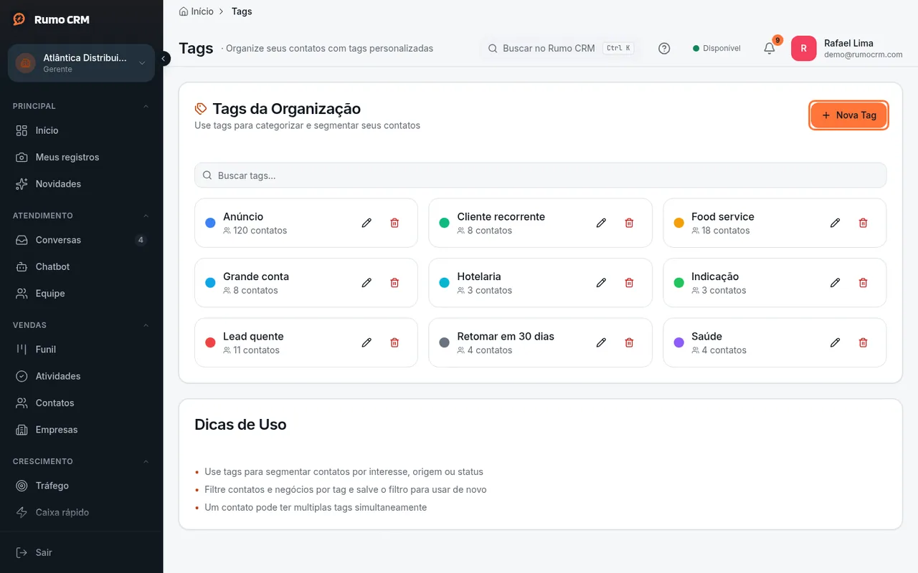Click Sair to log out
This screenshot has width=918, height=573.
(x=81, y=552)
